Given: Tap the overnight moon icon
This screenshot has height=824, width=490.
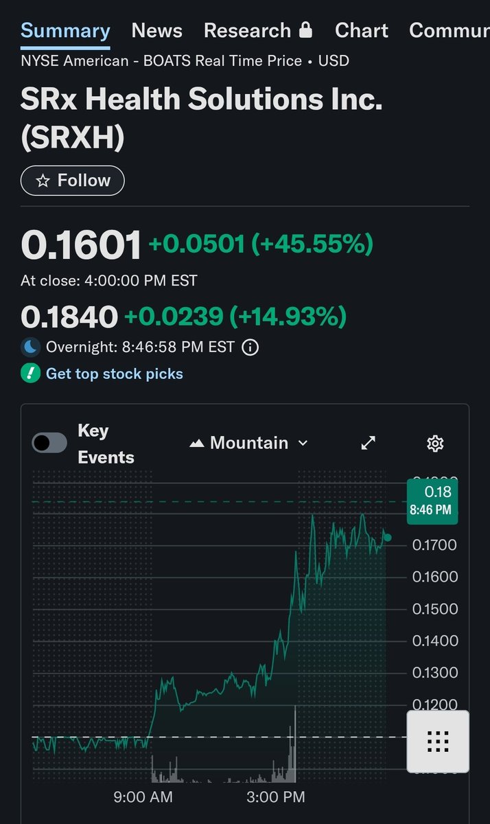Looking at the screenshot, I should tap(30, 347).
